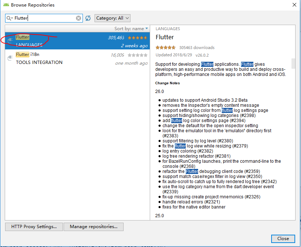Click the Close button at the bottom

coord(283,239)
